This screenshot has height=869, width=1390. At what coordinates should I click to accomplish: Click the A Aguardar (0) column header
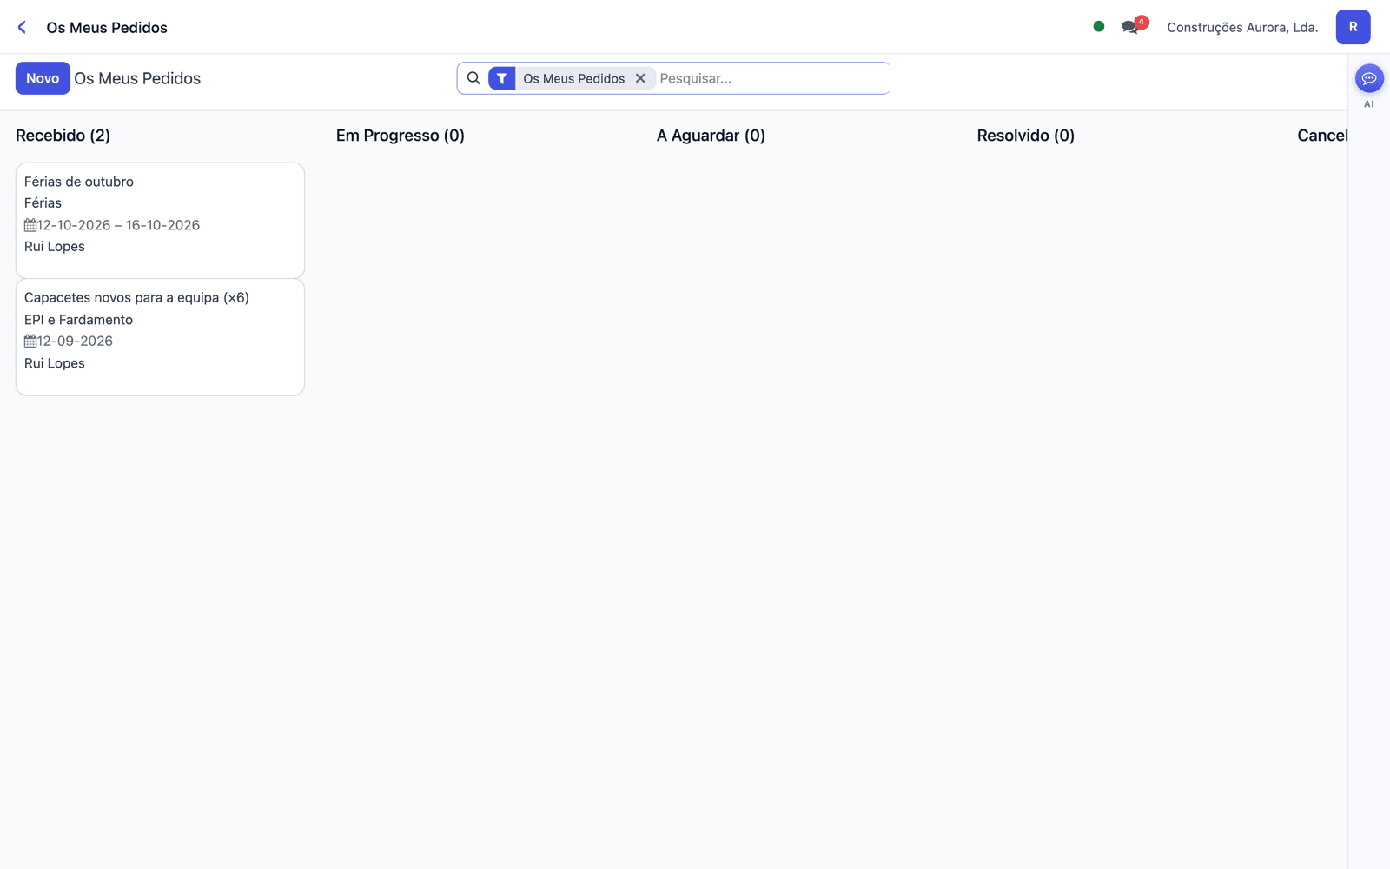(x=711, y=136)
